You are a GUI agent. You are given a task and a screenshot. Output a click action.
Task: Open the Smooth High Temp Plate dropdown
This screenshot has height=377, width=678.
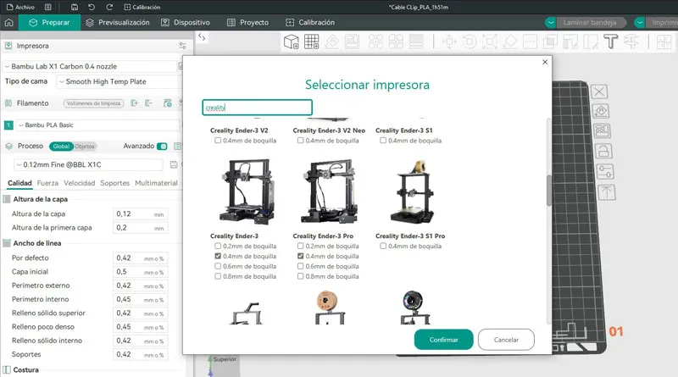point(119,81)
